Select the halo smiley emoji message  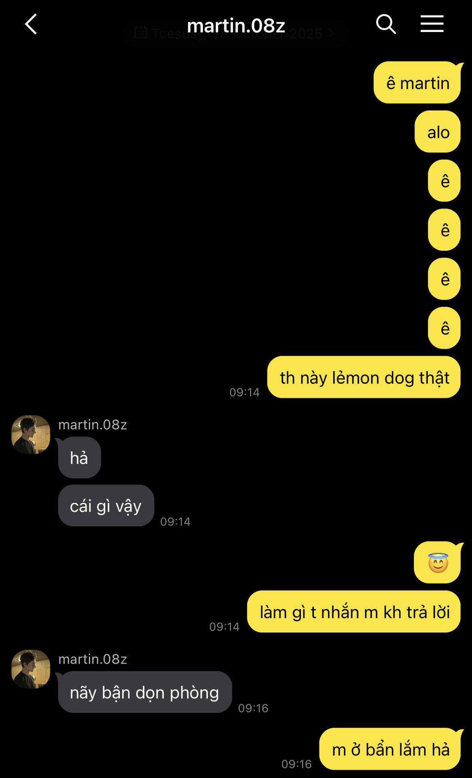point(438,562)
